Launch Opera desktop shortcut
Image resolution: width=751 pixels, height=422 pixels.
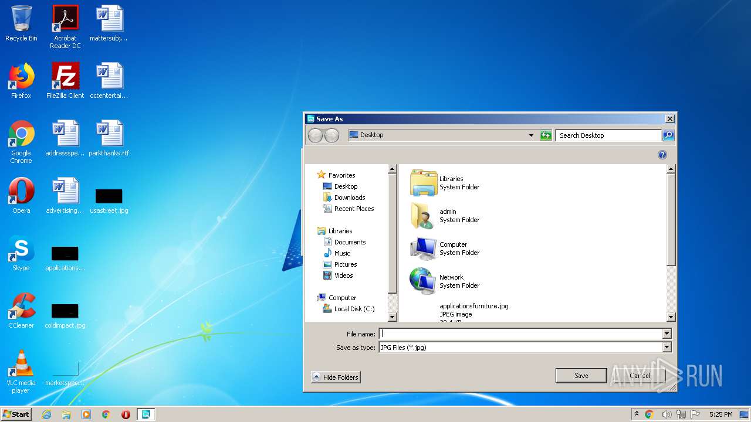tap(21, 196)
